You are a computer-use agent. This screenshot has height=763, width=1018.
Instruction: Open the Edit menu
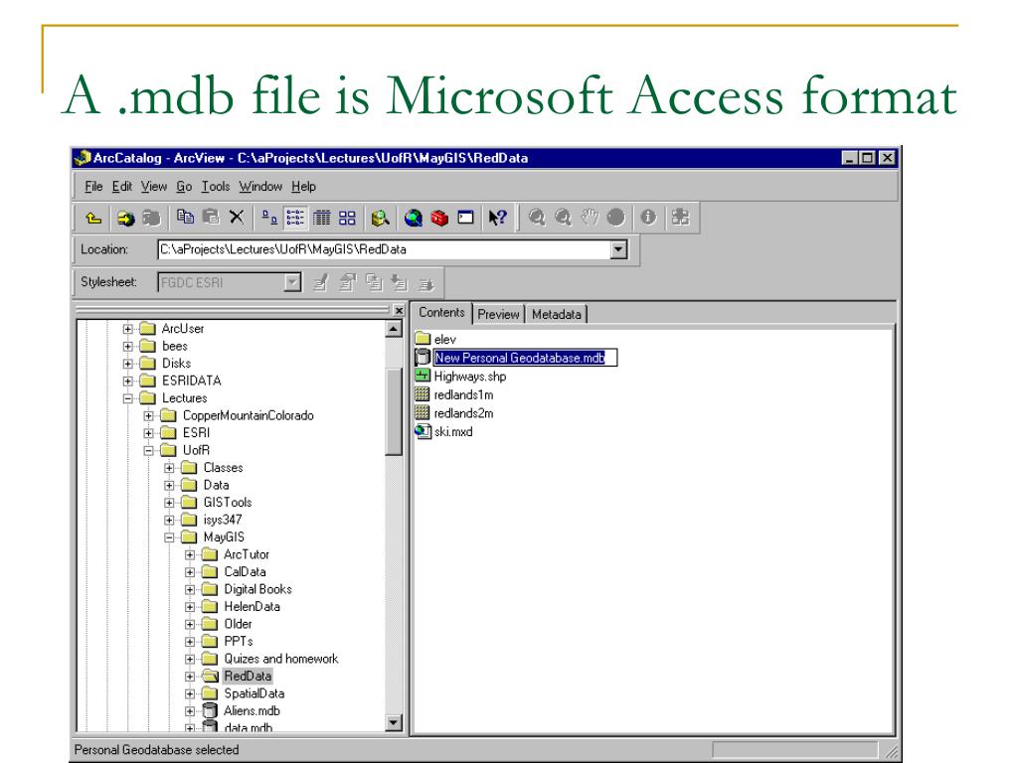pos(122,186)
